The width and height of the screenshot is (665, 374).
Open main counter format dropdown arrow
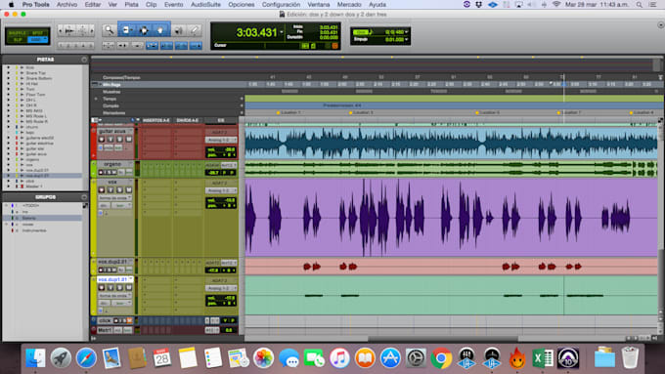coord(282,32)
